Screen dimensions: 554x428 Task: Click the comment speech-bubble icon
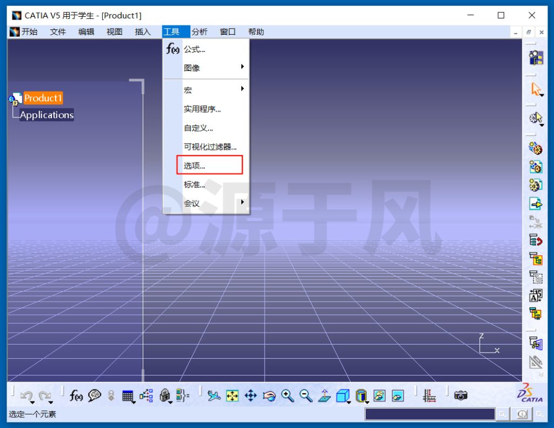(94, 395)
